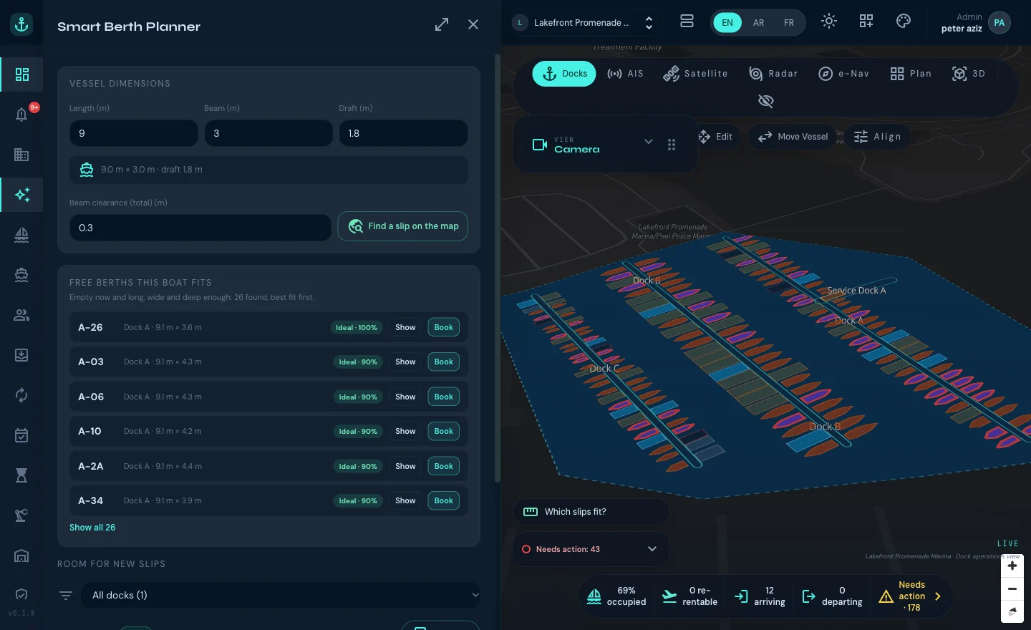This screenshot has width=1031, height=630.
Task: Click the Length (m) input field
Action: [134, 133]
